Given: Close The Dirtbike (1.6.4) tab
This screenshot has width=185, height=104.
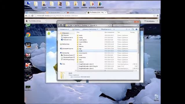Looking at the screenshot, I should pyautogui.click(x=106, y=12).
